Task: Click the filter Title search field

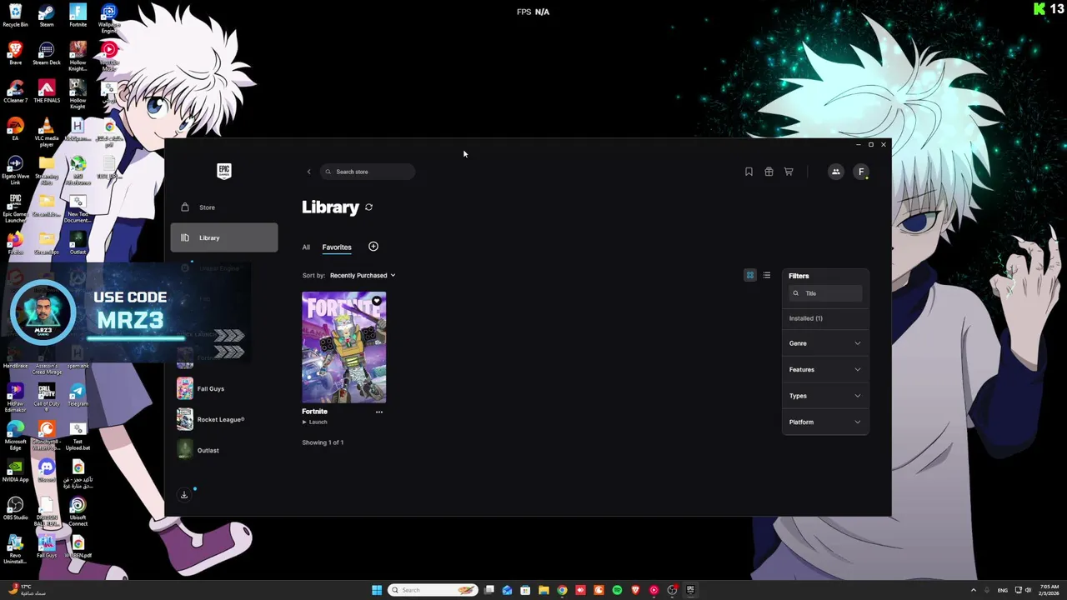Action: [825, 293]
